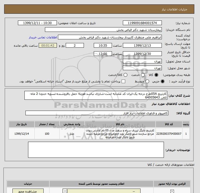Click the نام کالا column header
This screenshot has height=193, width=200.
click(120, 124)
